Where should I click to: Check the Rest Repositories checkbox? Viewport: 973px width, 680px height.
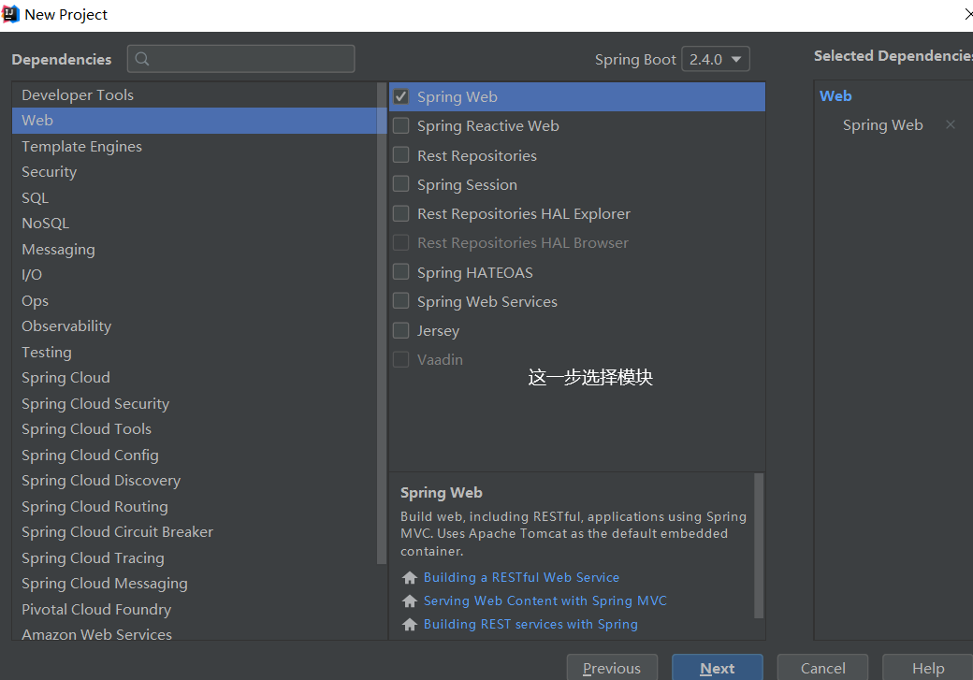coord(401,155)
